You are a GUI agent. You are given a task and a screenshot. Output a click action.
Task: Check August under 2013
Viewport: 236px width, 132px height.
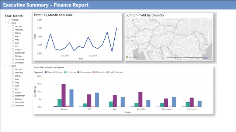(13, 49)
